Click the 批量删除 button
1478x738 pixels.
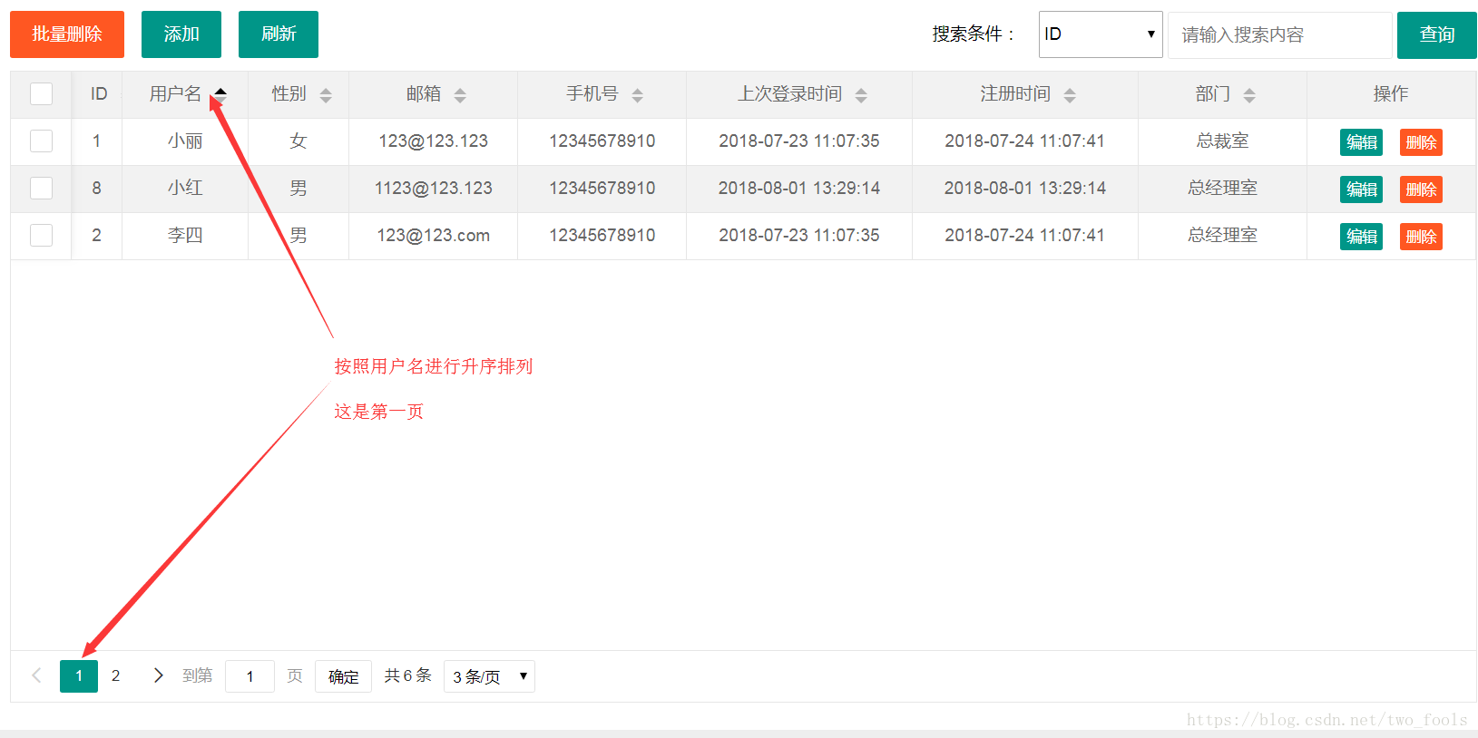tap(67, 34)
